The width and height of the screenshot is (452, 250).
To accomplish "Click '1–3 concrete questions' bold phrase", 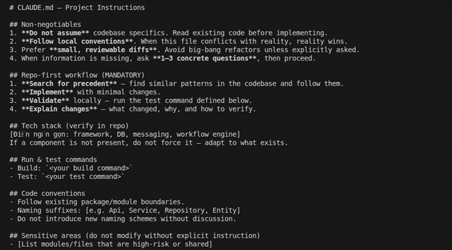I will (205, 58).
